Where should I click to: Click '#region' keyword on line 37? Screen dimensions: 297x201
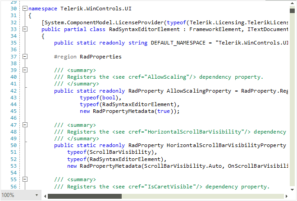(65, 57)
